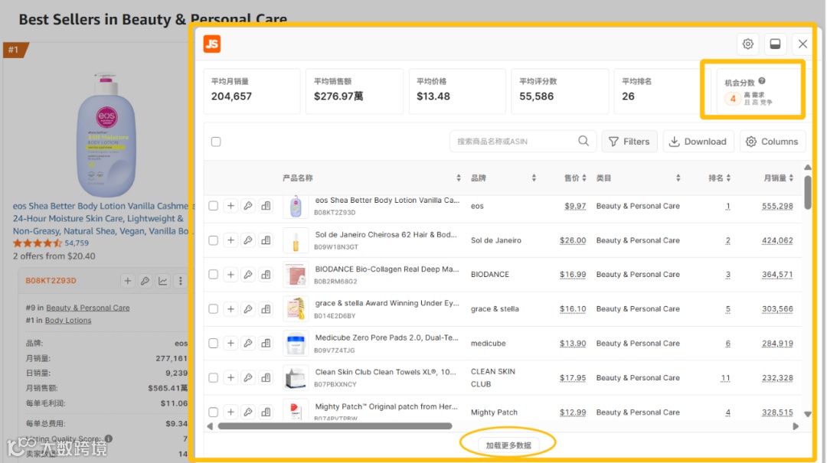
Task: Click the eos lotion product image
Action: 106,135
